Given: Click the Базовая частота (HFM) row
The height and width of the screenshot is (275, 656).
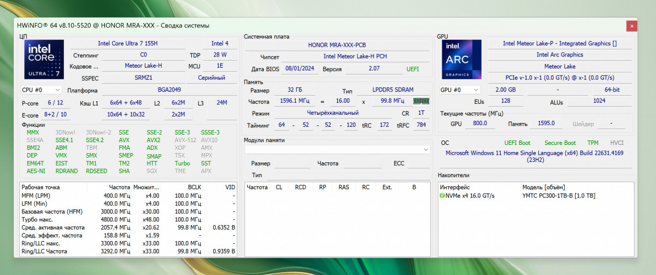Looking at the screenshot, I should pos(128,212).
